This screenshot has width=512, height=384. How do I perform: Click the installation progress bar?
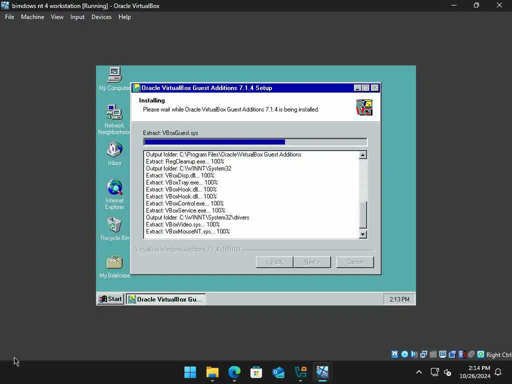255,141
